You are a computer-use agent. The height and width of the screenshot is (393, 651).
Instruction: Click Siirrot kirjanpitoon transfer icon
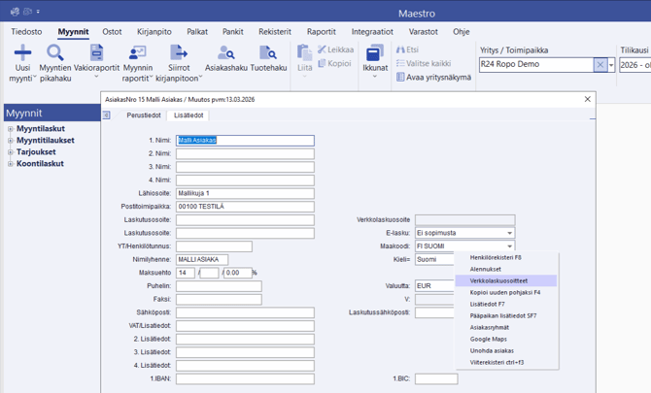[179, 53]
